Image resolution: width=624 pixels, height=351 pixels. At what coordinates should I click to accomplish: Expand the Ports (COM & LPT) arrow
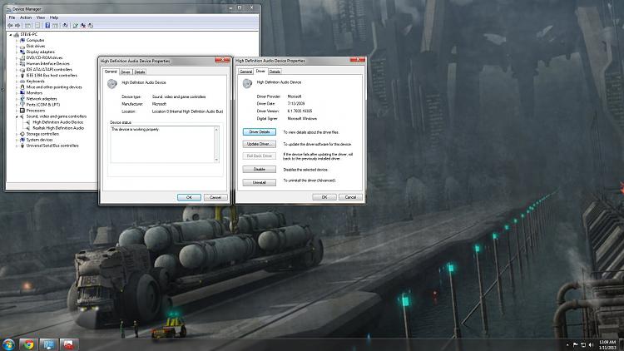17,105
